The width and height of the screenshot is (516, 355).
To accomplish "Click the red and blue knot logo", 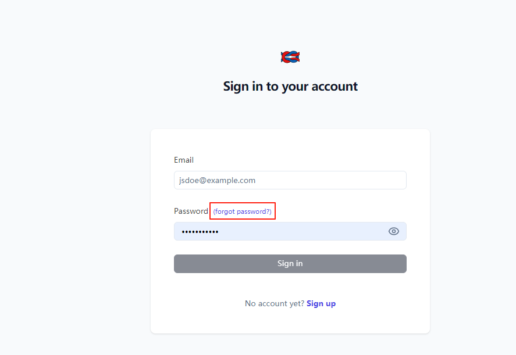I will coord(290,57).
